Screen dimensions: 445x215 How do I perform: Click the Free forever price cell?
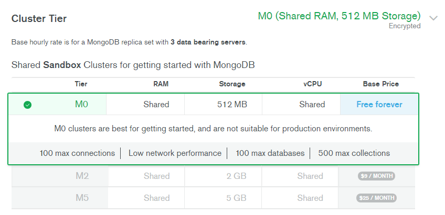pyautogui.click(x=379, y=105)
